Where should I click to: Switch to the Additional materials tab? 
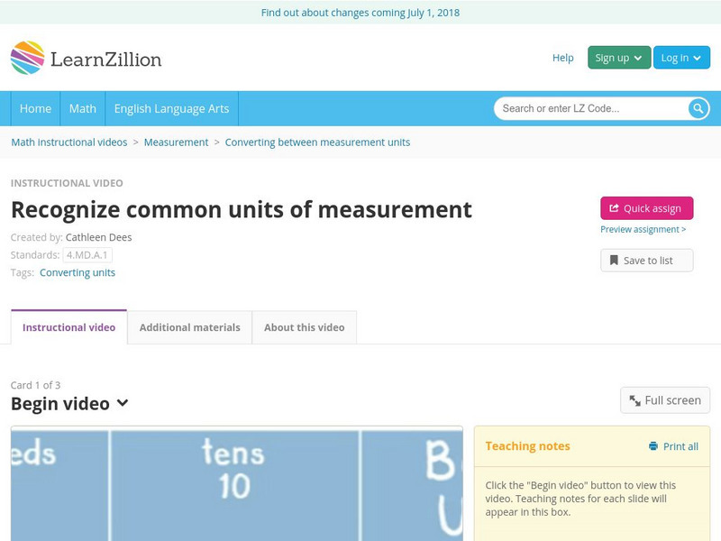[188, 327]
